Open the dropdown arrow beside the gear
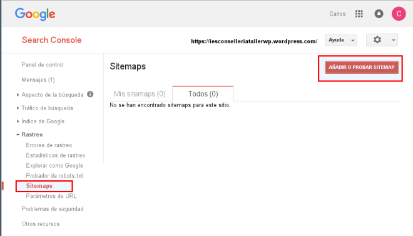413x236 pixels. pos(393,40)
